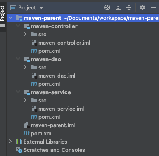Expand src folder under maven-dao
This screenshot has width=159, height=156.
coord(25,67)
